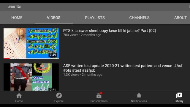Select the VIDEOS channel tab

click(53, 18)
